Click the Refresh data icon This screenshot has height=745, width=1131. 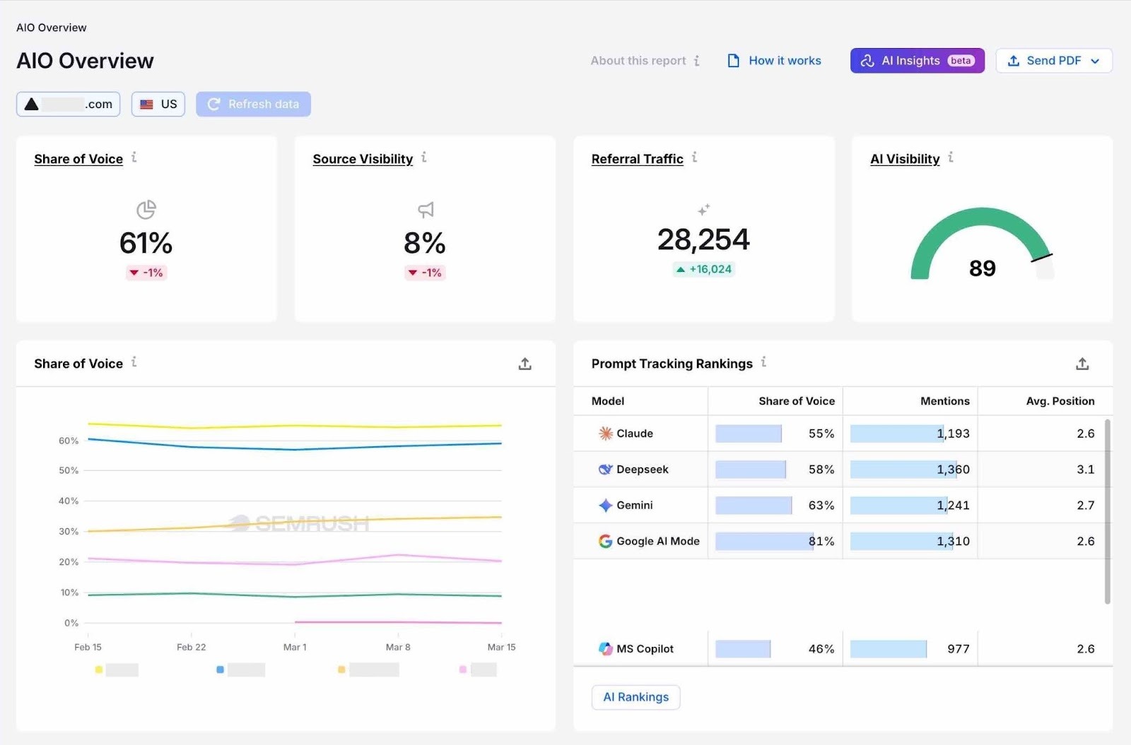coord(214,104)
